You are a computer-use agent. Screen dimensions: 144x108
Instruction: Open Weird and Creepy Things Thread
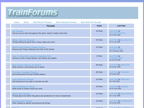[29, 47]
